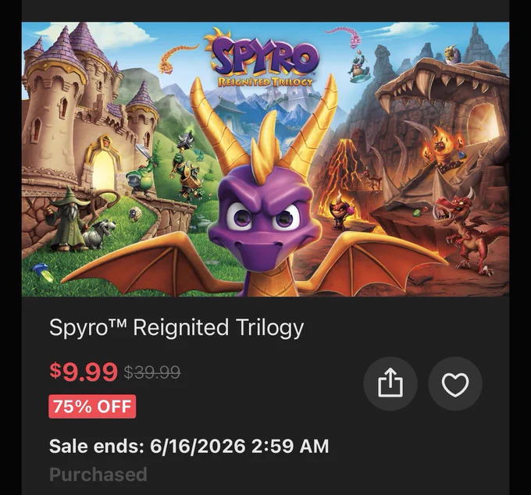Tap the greyed-out Purchased label

[x=98, y=475]
